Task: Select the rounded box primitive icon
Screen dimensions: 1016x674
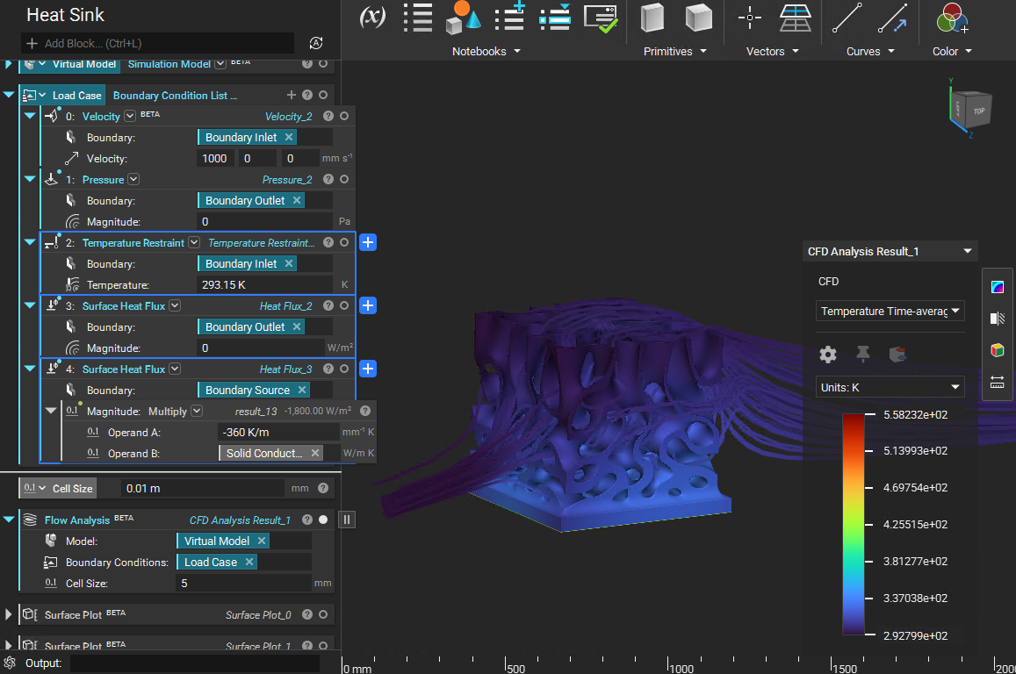Action: (698, 18)
